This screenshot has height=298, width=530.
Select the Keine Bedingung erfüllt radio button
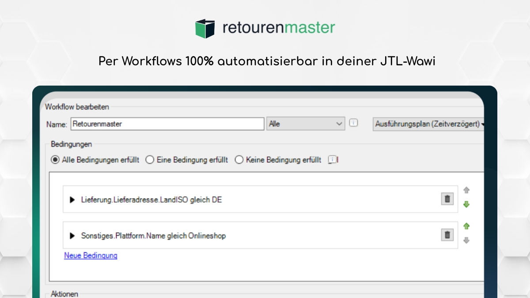(x=239, y=160)
